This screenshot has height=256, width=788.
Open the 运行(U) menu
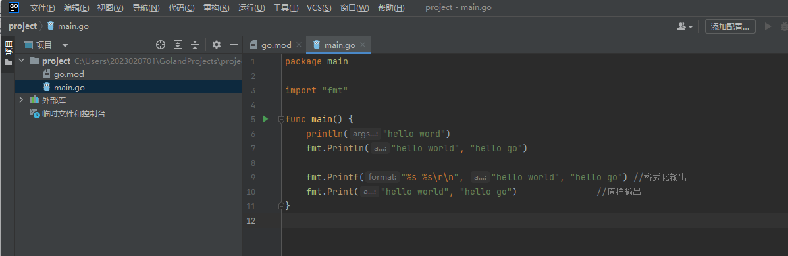251,7
